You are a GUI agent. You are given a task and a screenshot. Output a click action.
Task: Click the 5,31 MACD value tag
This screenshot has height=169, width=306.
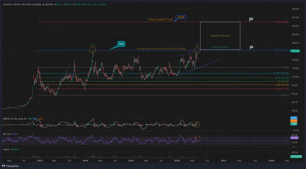tap(294, 118)
